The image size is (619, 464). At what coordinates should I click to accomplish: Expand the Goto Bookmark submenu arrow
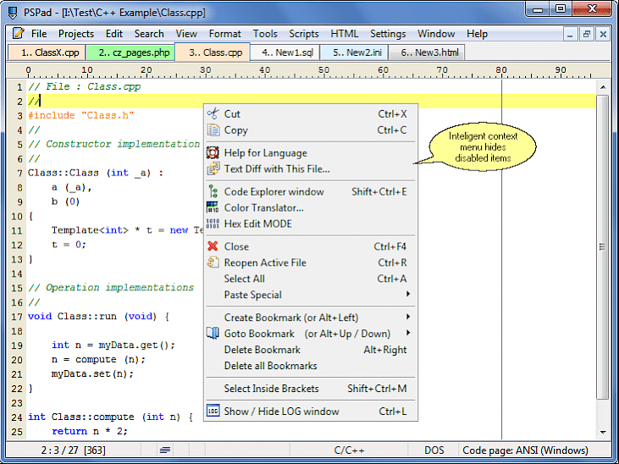[408, 333]
